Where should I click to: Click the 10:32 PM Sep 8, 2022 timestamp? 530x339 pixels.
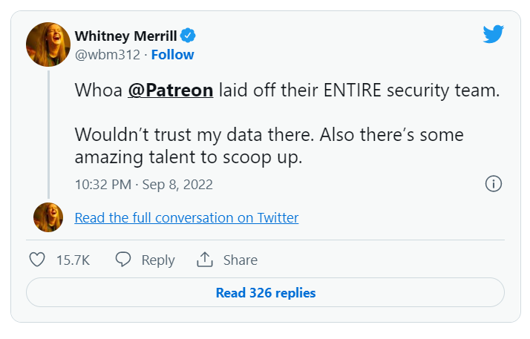(143, 184)
